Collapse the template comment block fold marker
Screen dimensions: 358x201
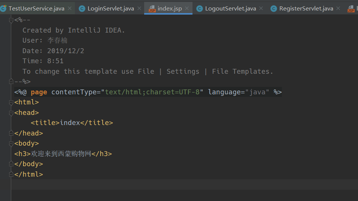coord(11,20)
